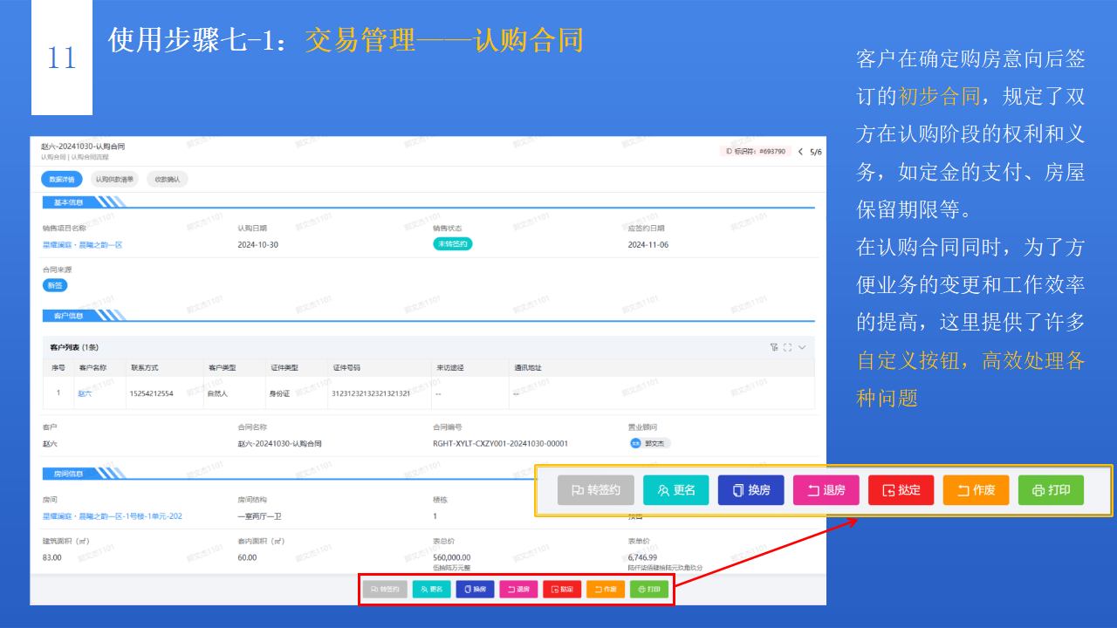Open the filter icon on 客户列表 header
This screenshot has width=1117, height=628.
(x=773, y=347)
